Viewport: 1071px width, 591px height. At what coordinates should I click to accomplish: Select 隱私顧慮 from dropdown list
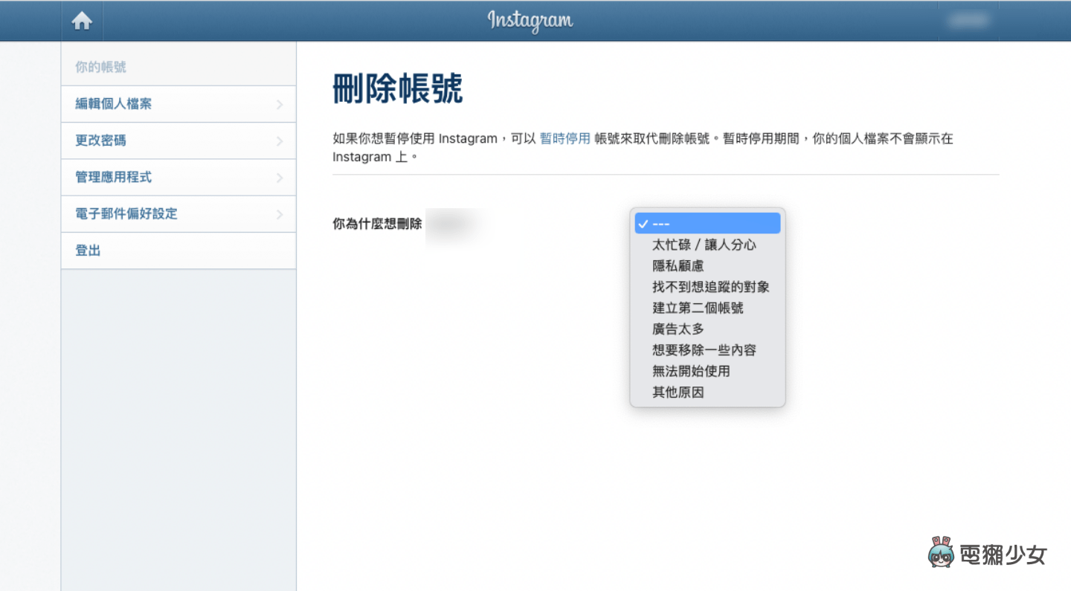pyautogui.click(x=678, y=265)
